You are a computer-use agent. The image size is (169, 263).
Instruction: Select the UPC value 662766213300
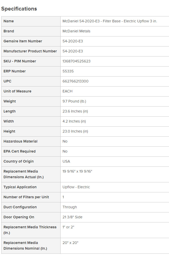click(x=75, y=81)
